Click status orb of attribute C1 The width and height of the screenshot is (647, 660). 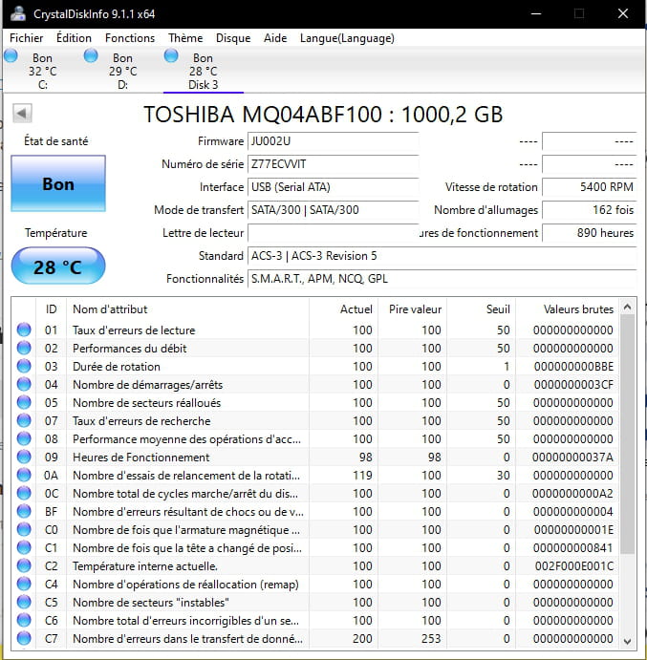24,547
